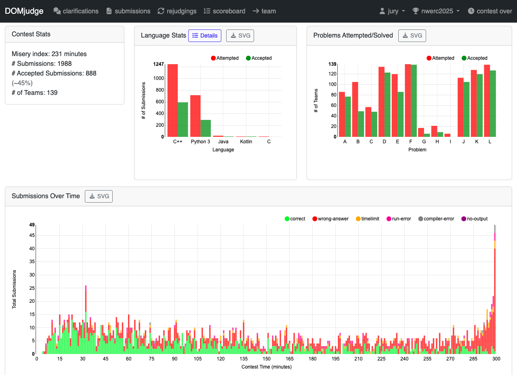Click the rejudgings refresh arrows icon
517x375 pixels.
161,11
